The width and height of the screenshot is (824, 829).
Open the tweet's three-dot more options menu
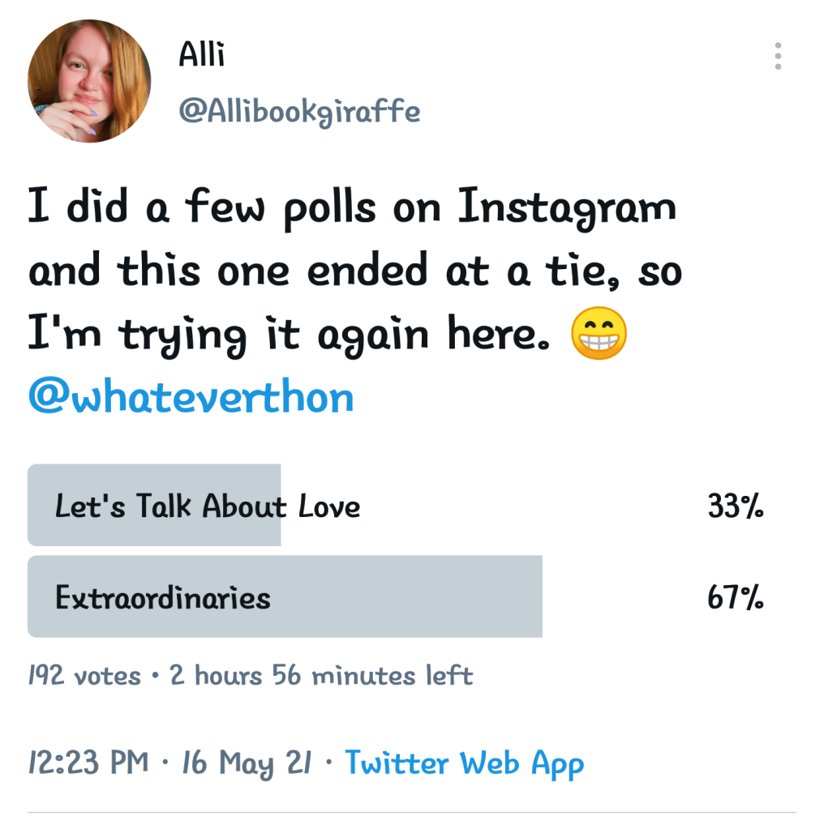[x=778, y=56]
